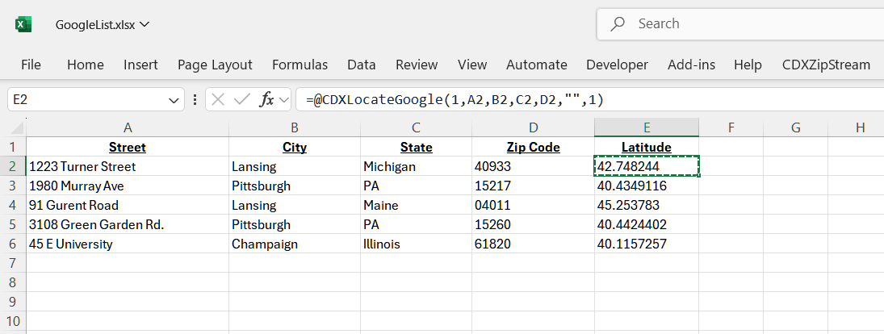This screenshot has height=334, width=884.
Task: Click the City header cell
Action: (295, 148)
